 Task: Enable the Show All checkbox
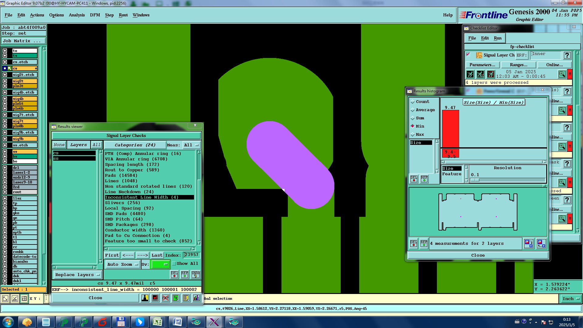pyautogui.click(x=174, y=264)
